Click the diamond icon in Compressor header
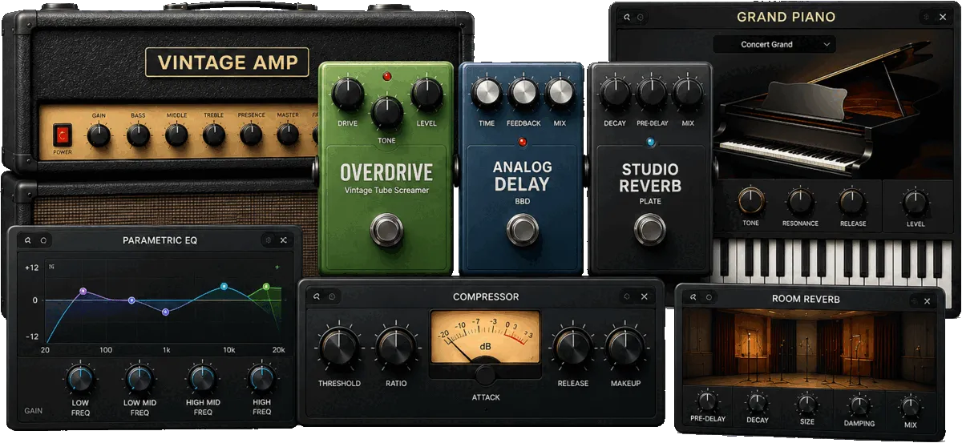The width and height of the screenshot is (962, 443). [627, 297]
